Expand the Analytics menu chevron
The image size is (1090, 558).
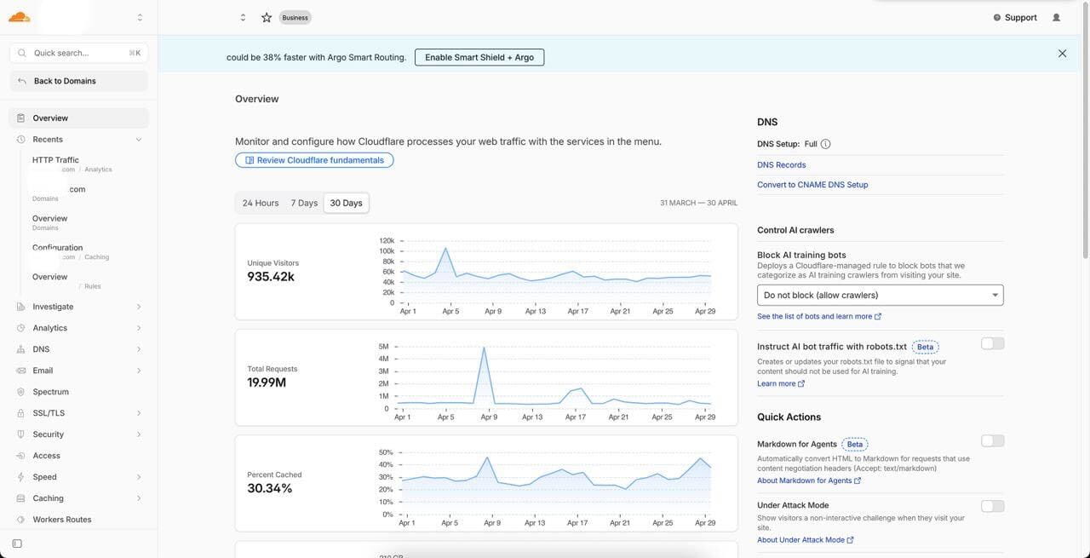[139, 328]
